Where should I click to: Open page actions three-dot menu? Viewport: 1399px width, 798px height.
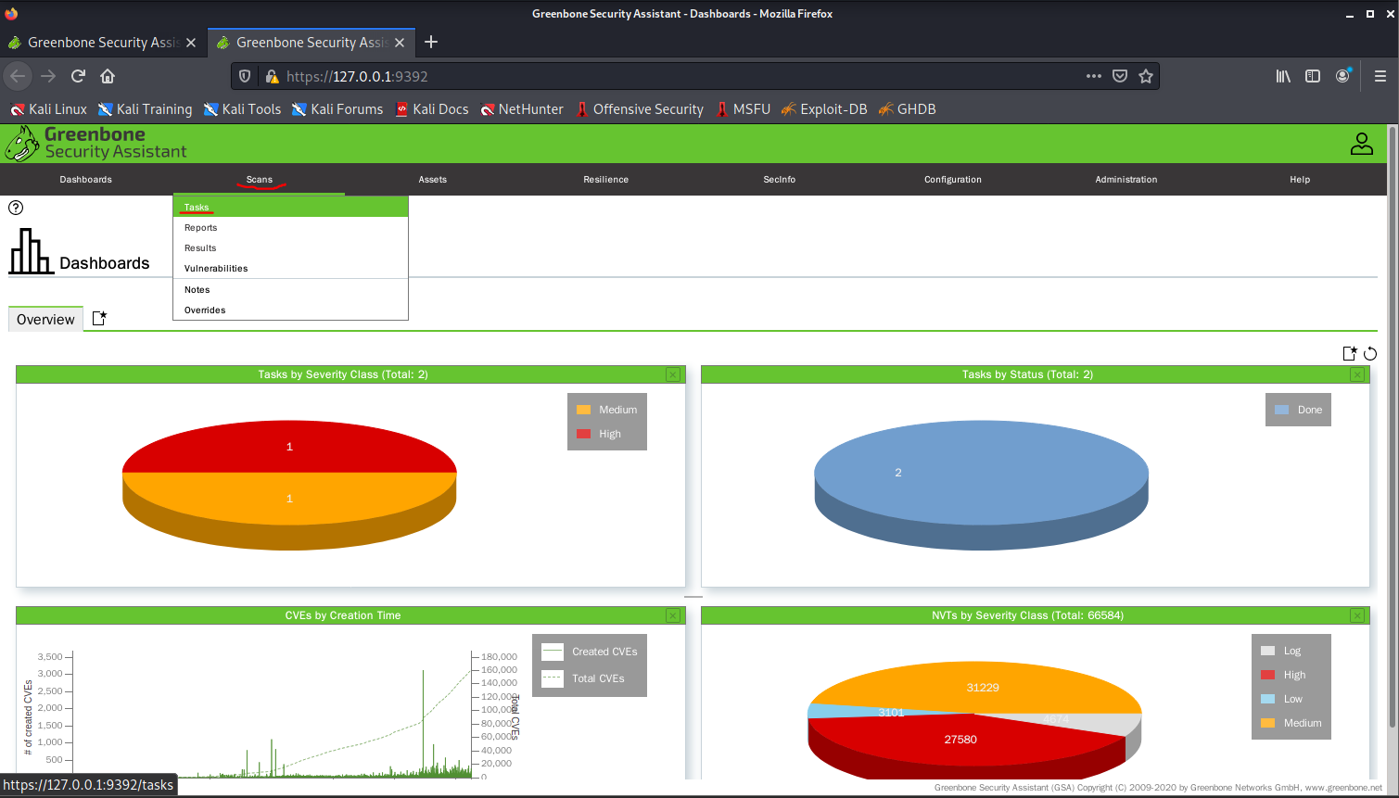click(1094, 76)
